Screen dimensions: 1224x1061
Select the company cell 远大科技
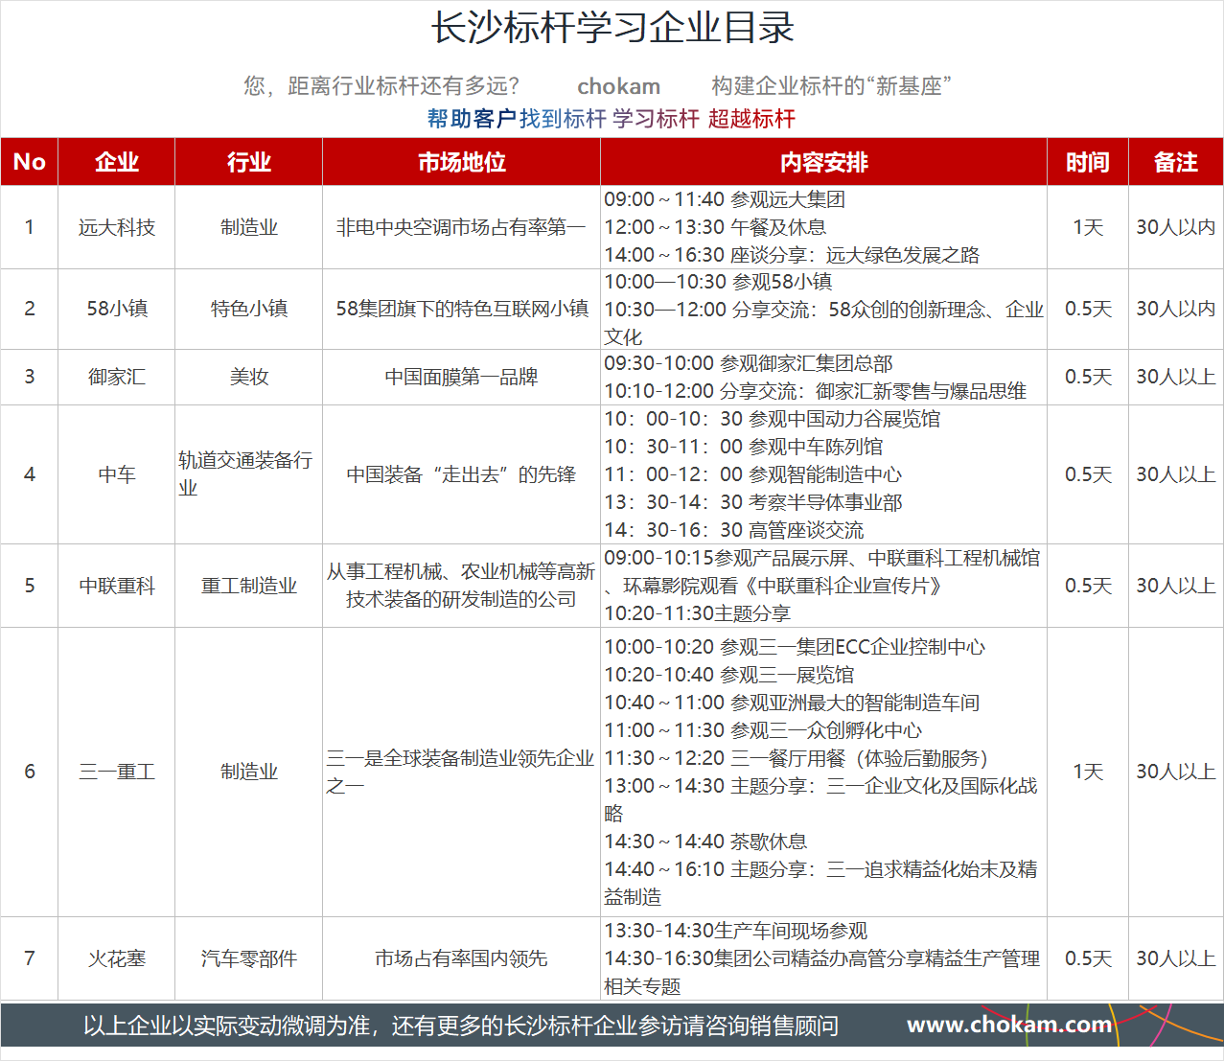(117, 227)
